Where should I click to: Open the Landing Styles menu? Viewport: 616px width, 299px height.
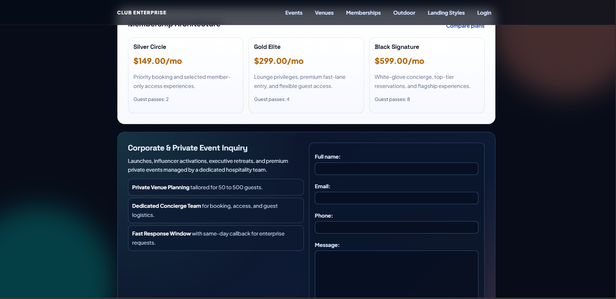446,13
